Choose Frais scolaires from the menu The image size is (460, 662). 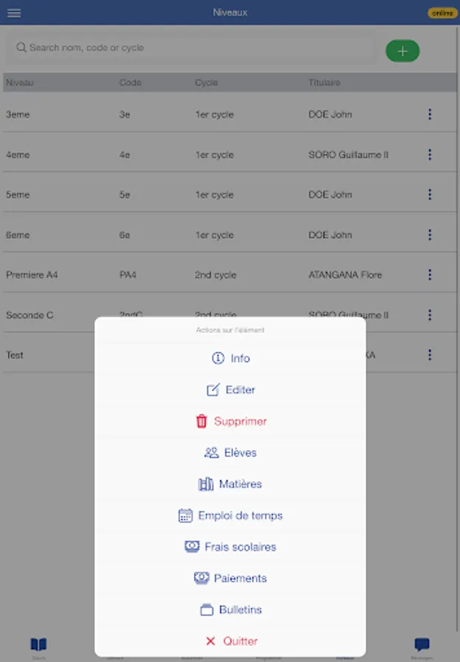[x=230, y=547]
